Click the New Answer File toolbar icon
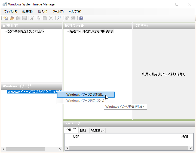The image size is (196, 153). click(6, 18)
